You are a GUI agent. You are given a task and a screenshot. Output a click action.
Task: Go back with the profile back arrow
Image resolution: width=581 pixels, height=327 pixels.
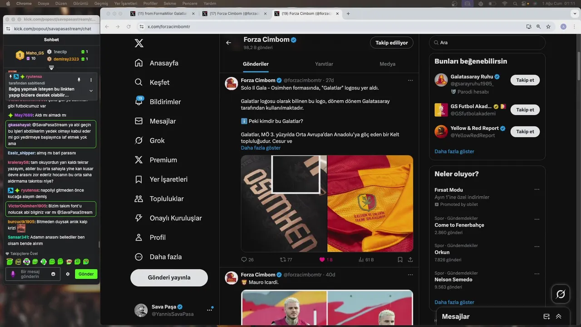(229, 43)
